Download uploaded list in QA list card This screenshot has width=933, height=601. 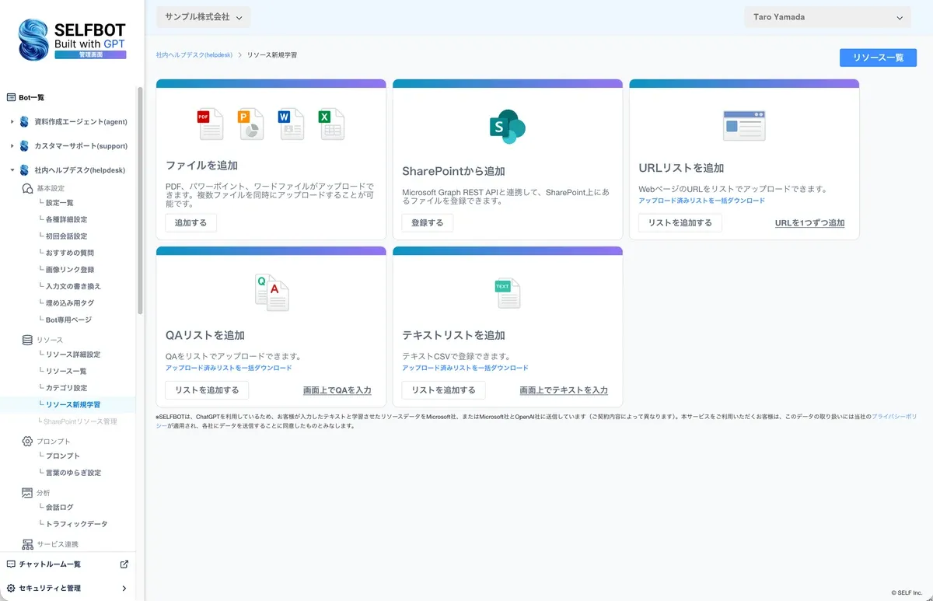229,368
